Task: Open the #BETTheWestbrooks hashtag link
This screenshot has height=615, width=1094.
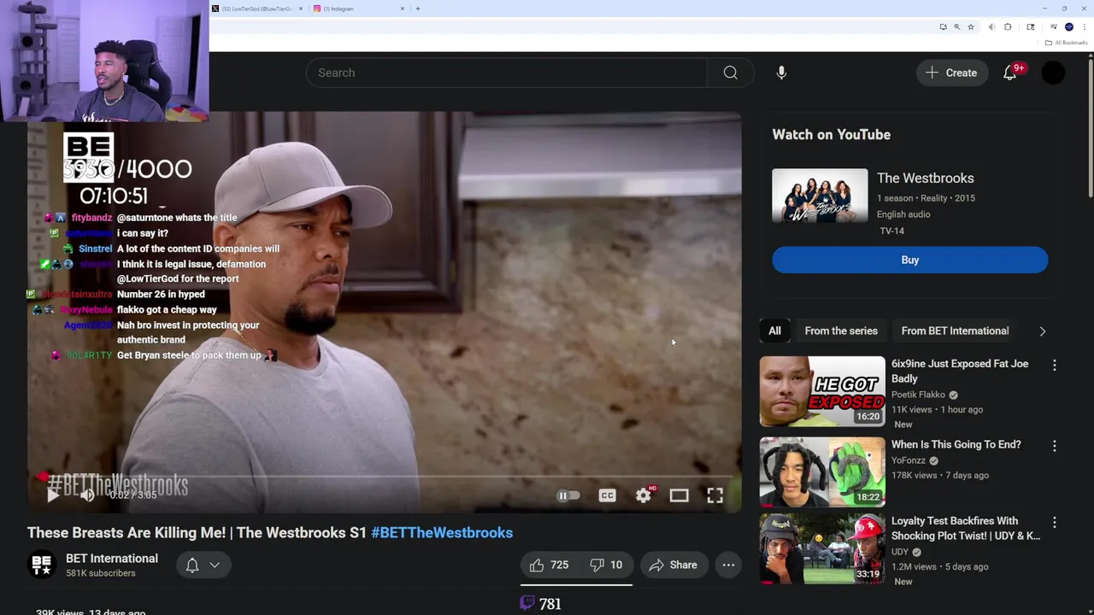Action: point(442,533)
